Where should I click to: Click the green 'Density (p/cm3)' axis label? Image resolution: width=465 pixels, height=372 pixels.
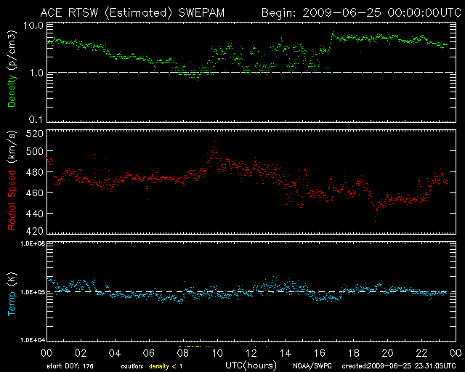(12, 69)
